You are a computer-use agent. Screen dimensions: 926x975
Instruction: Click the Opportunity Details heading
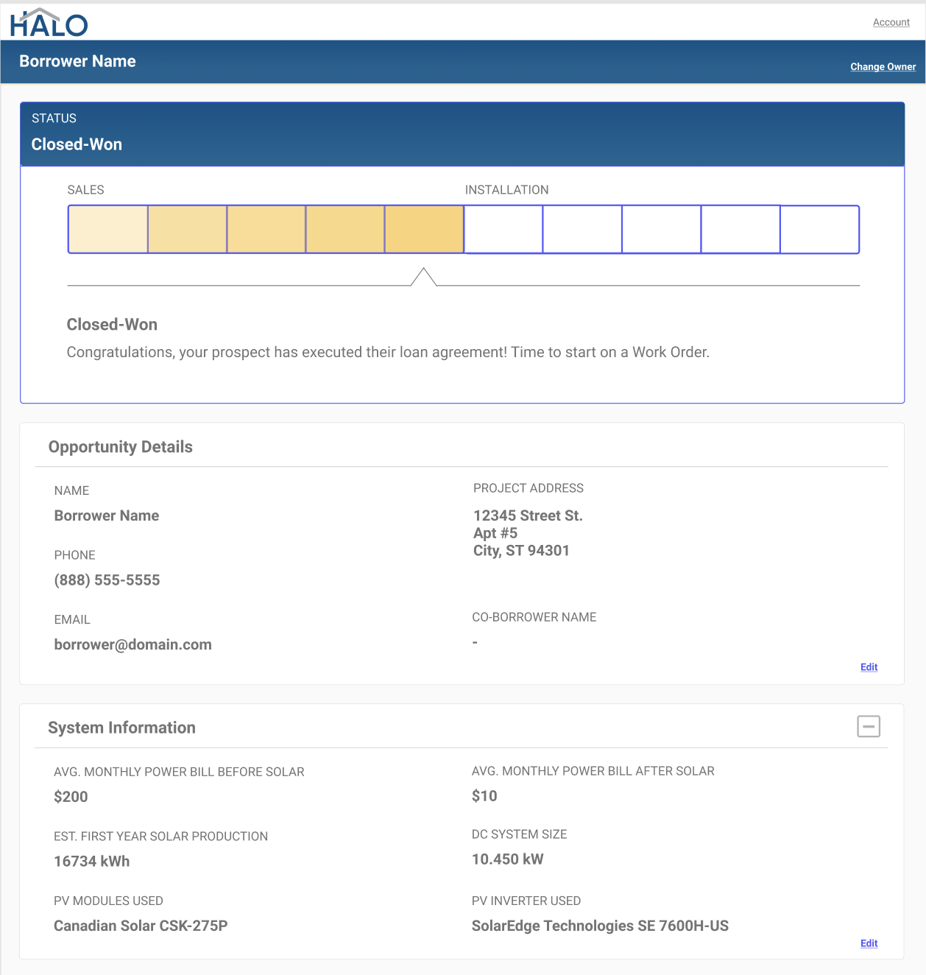click(121, 447)
